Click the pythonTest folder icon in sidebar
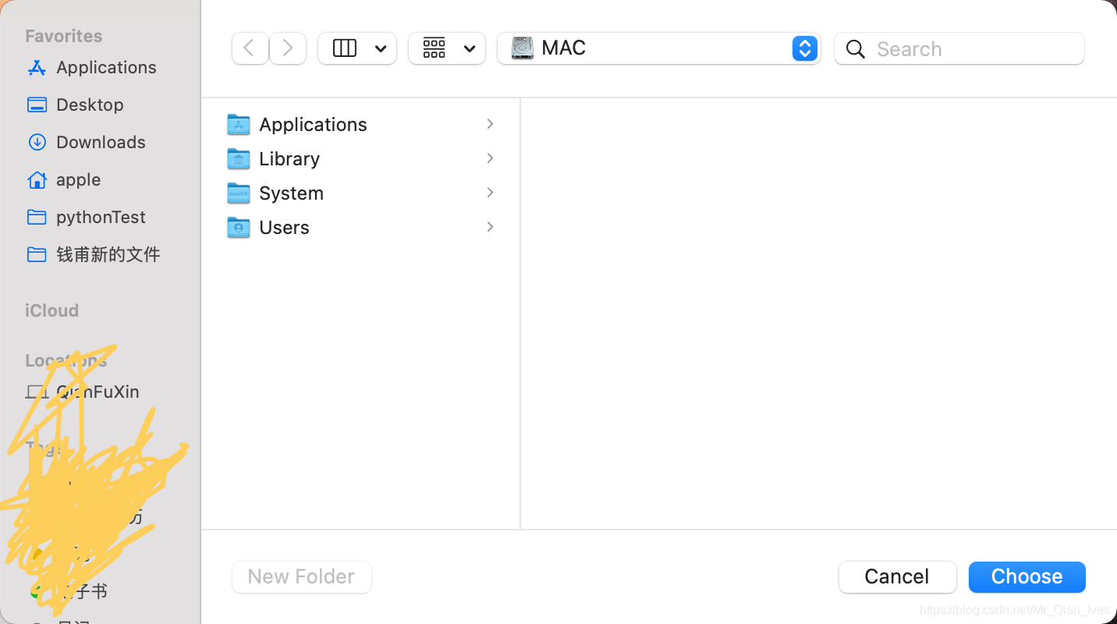The width and height of the screenshot is (1117, 624). click(37, 217)
